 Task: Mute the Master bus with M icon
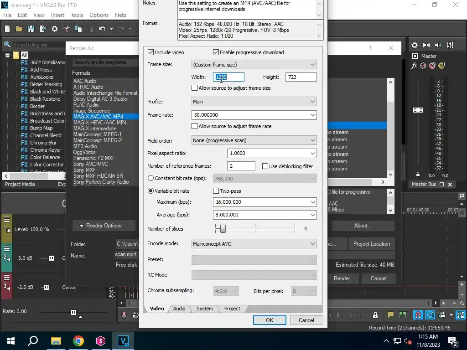432,66
